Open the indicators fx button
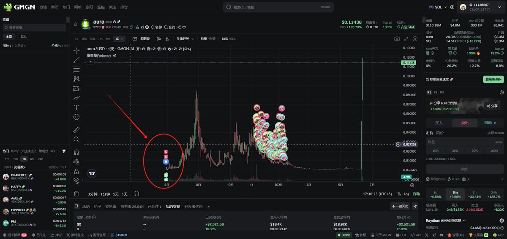The width and height of the screenshot is (507, 239). [x=167, y=38]
